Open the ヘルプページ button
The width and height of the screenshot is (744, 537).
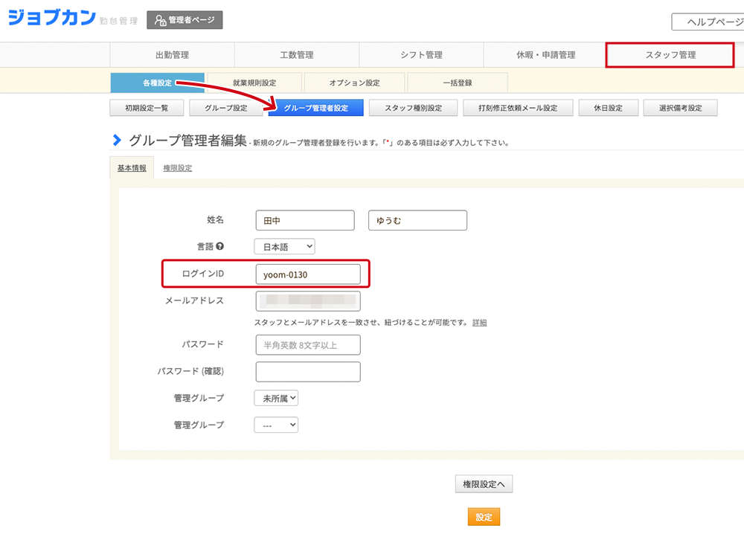pos(708,22)
